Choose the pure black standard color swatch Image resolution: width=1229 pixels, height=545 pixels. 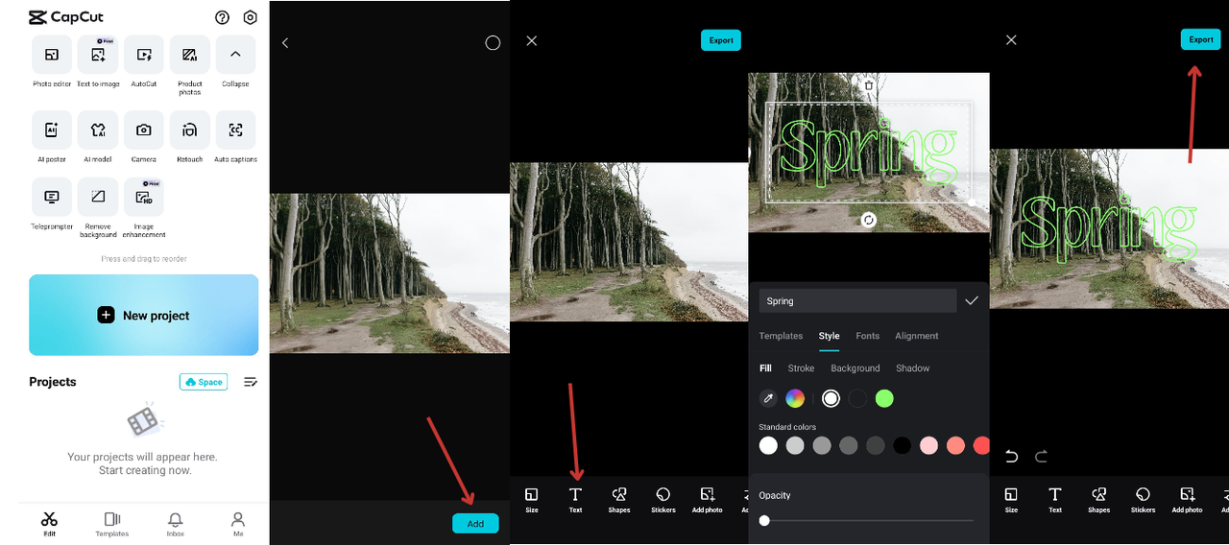[902, 445]
